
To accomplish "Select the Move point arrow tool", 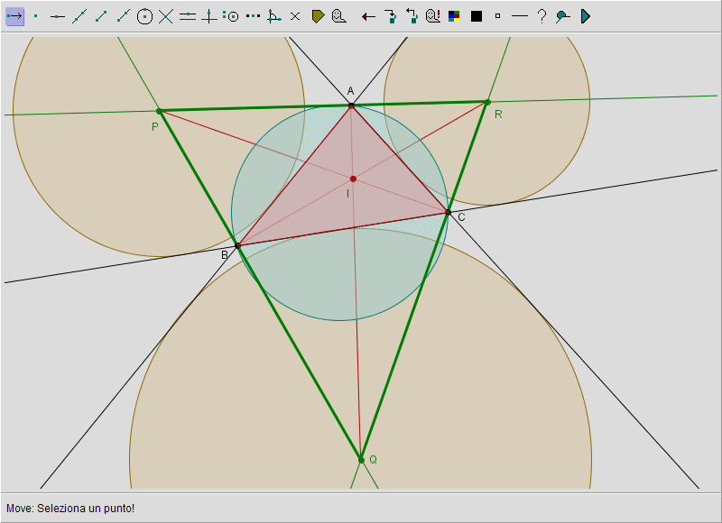I will point(14,16).
